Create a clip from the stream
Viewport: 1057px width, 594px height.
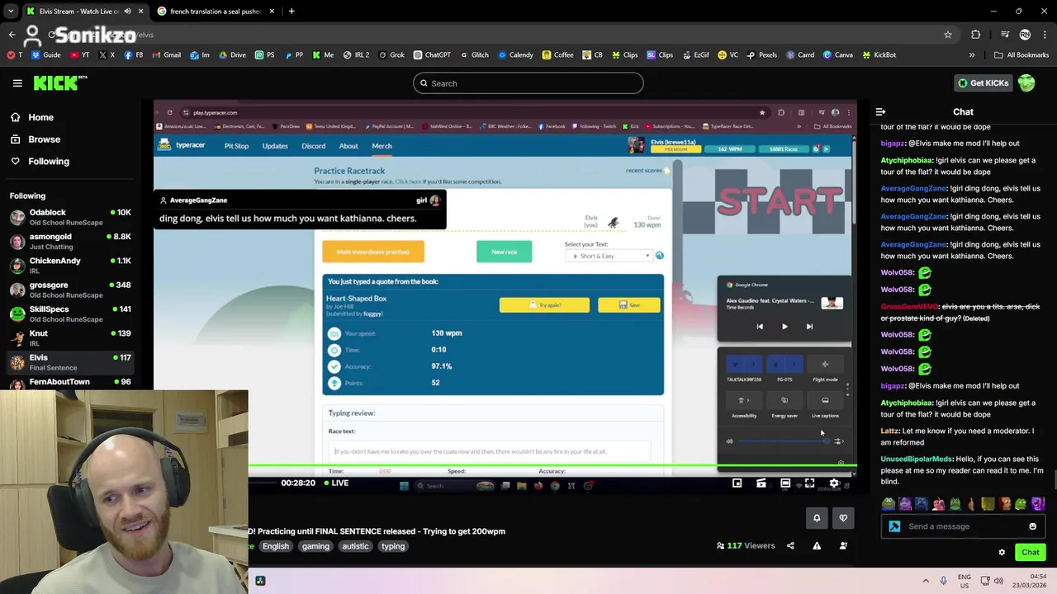pos(761,483)
